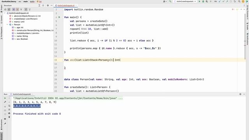249x140 pixels.
Task: Open the Commit tool window tab
Action: click(2, 19)
